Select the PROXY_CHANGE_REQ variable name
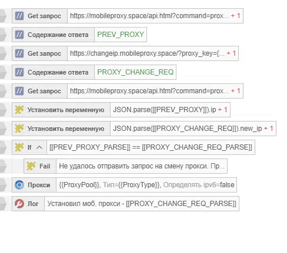Screen dimensions: 287x253 tap(135, 72)
